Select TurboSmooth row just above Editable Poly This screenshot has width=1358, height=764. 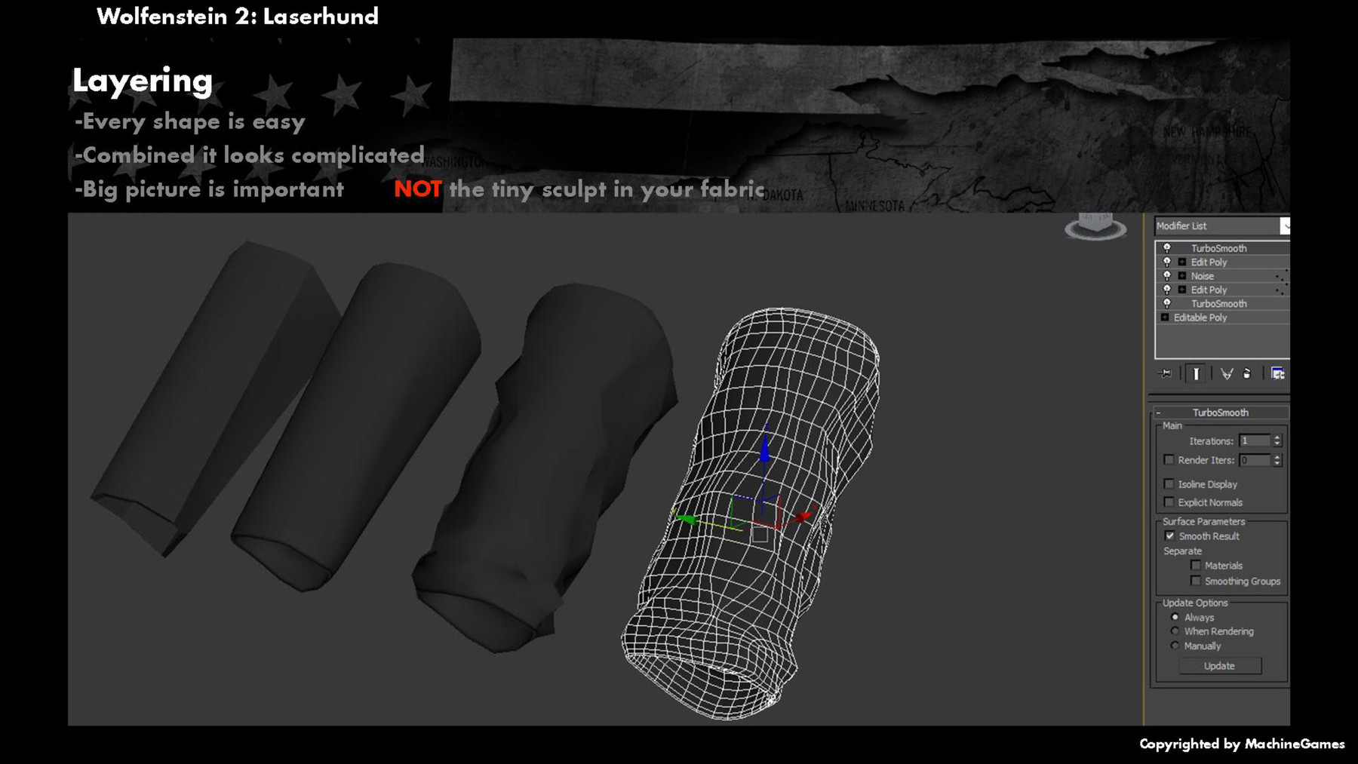coord(1222,304)
